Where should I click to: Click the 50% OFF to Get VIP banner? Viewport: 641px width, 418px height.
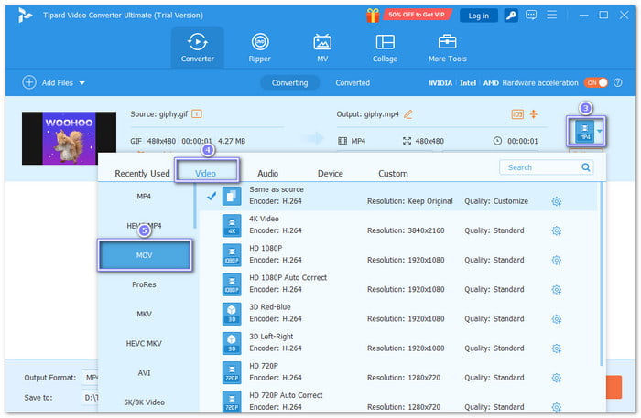tap(416, 15)
